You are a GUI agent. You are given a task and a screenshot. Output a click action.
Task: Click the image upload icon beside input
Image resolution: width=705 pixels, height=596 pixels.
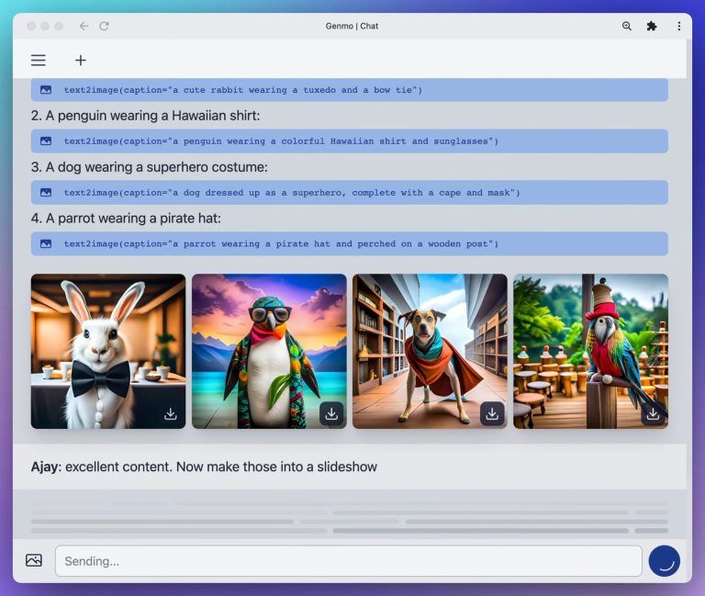[34, 560]
